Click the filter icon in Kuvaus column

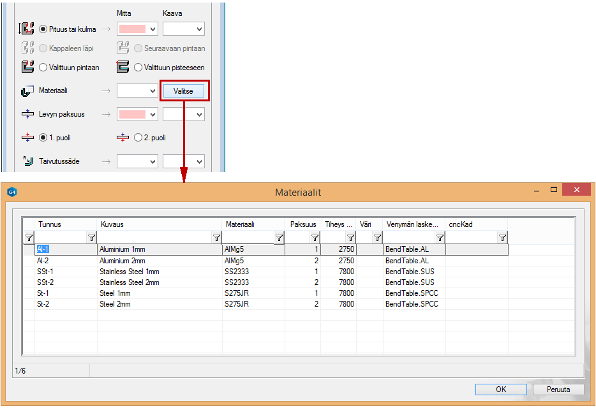[x=216, y=238]
